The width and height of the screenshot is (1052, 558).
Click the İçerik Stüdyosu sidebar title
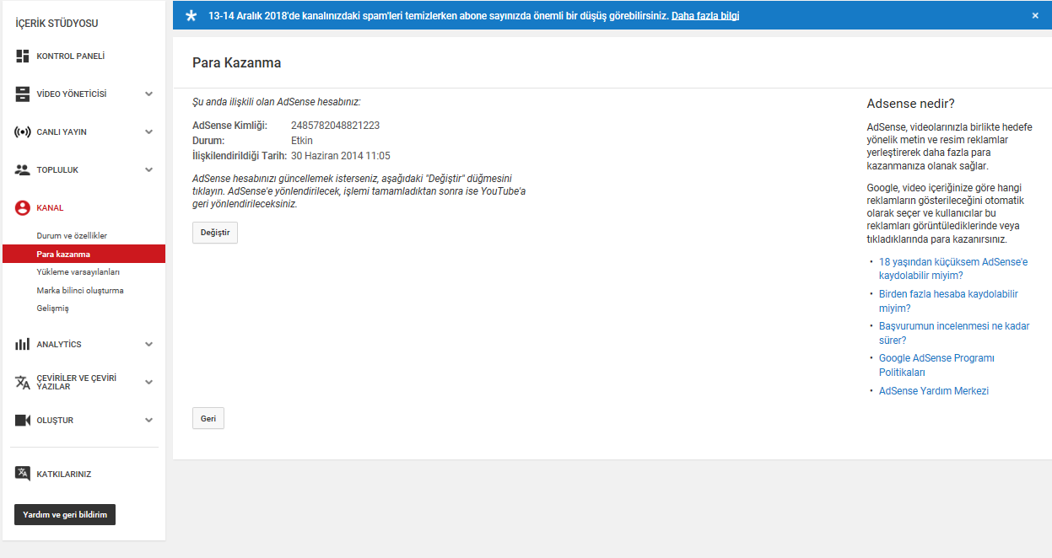pyautogui.click(x=57, y=24)
